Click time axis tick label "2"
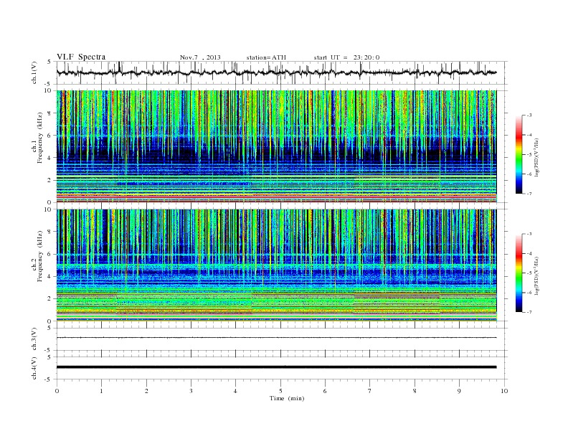Screen dimensions: 568x439 pos(146,391)
